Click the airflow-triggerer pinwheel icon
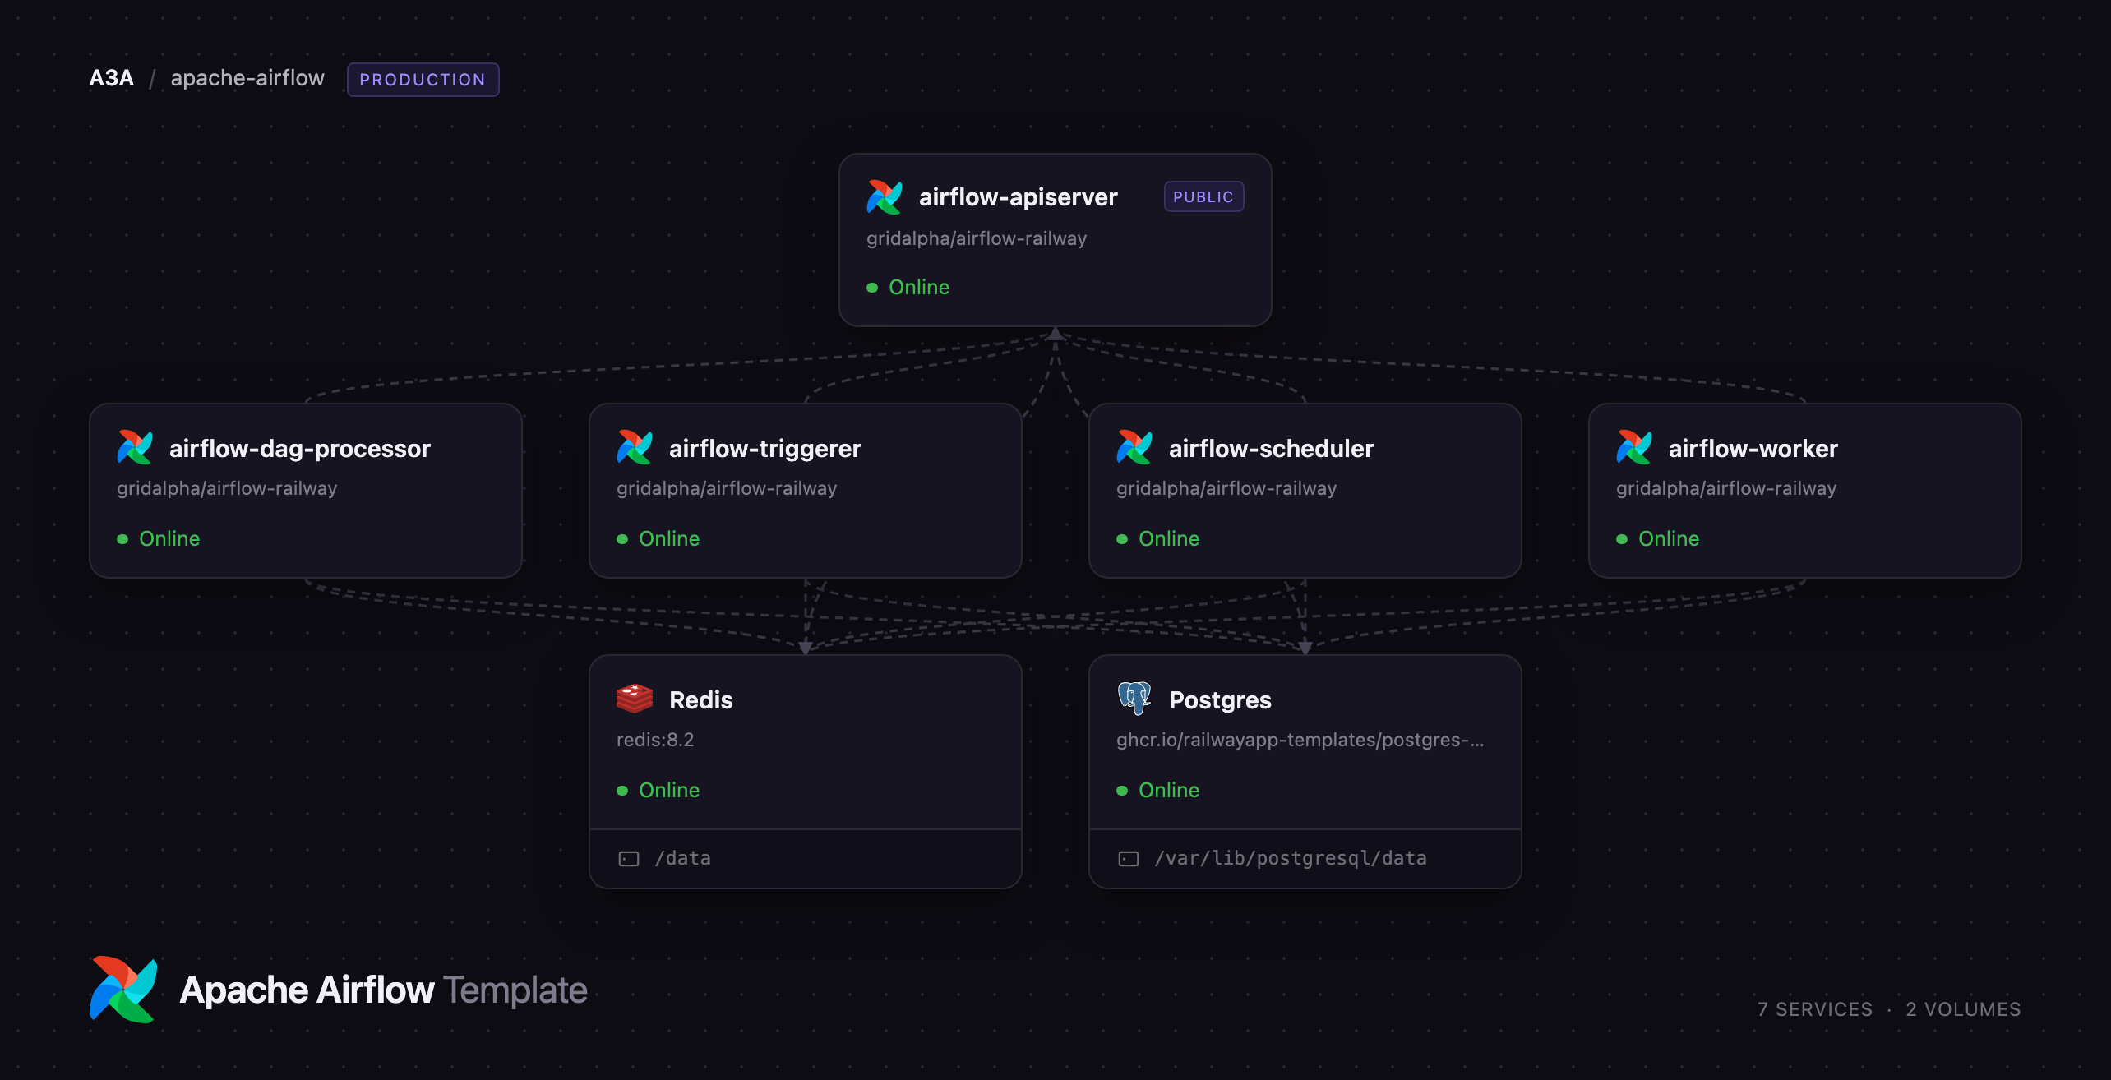 coord(635,448)
